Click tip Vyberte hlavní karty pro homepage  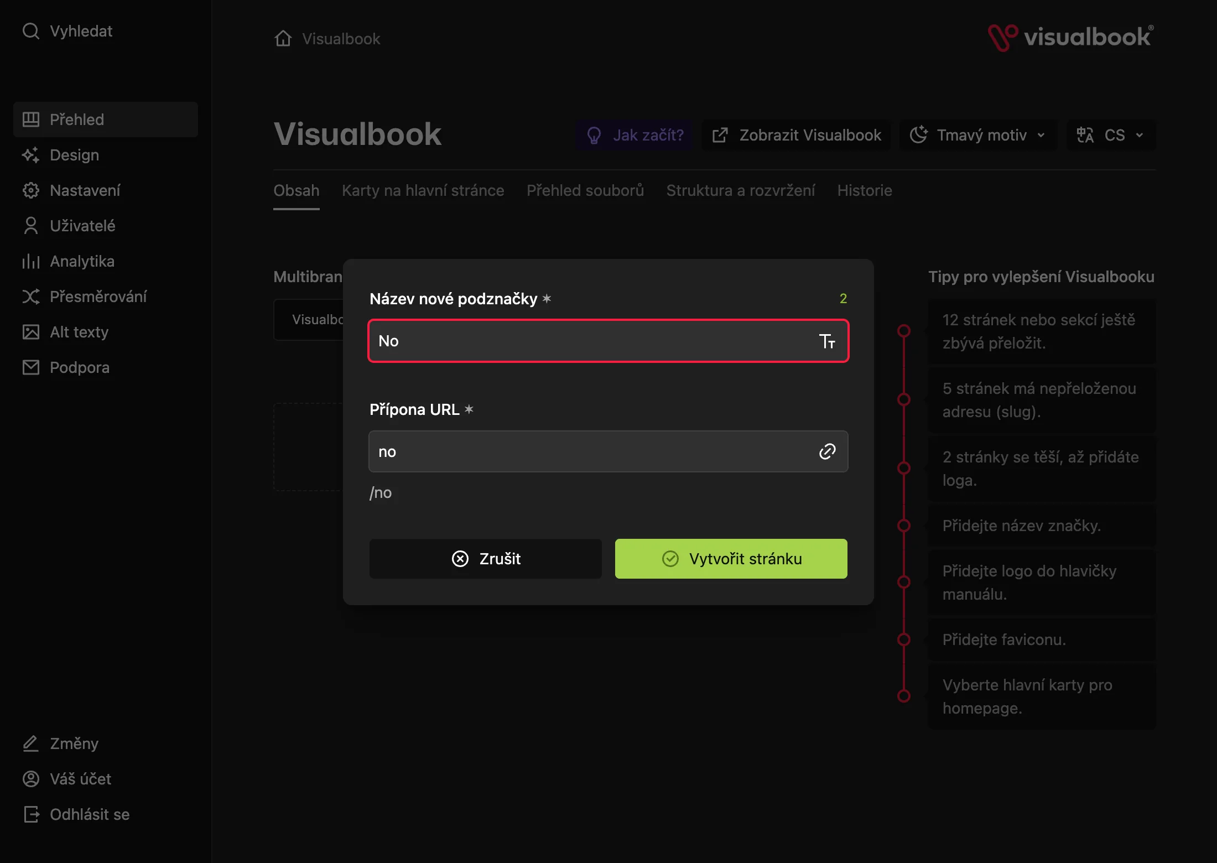(x=1042, y=696)
